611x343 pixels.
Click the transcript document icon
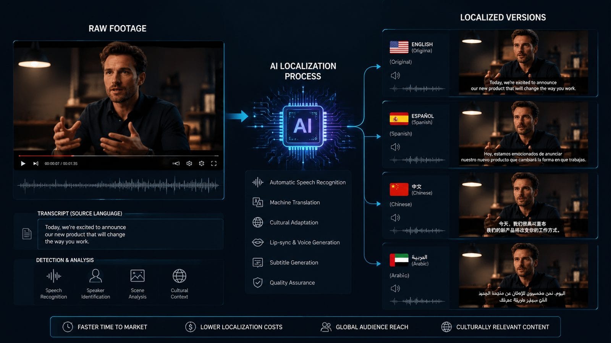point(27,234)
